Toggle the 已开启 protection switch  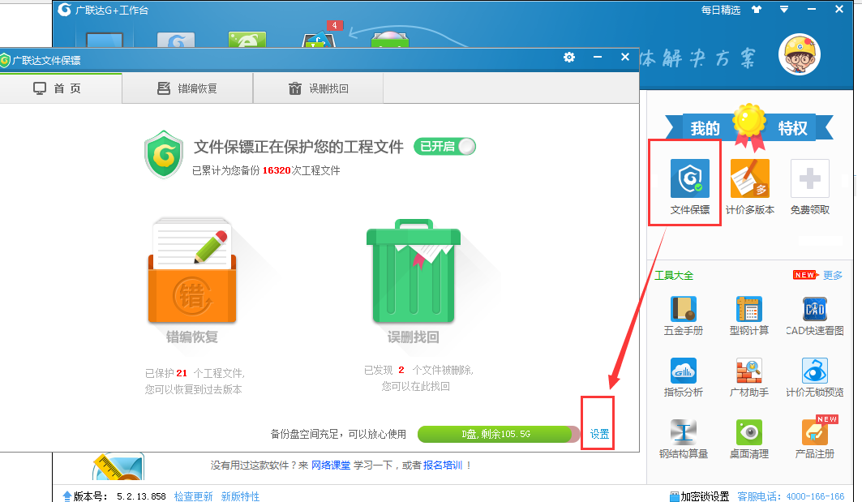coord(444,147)
